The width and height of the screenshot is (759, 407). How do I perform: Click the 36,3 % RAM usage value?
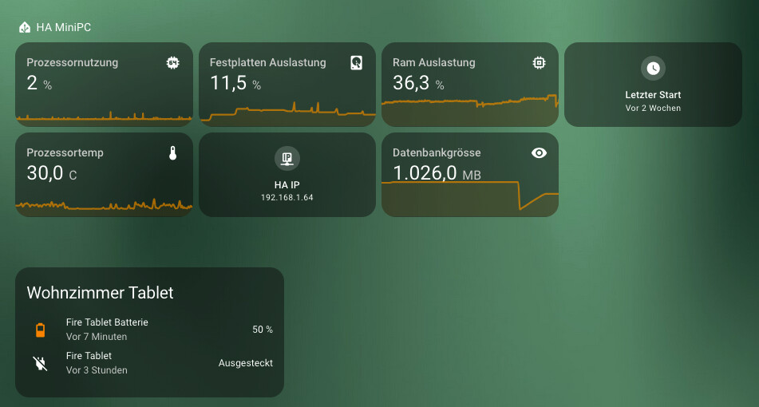(418, 83)
